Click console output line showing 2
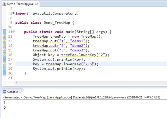 [5, 108]
